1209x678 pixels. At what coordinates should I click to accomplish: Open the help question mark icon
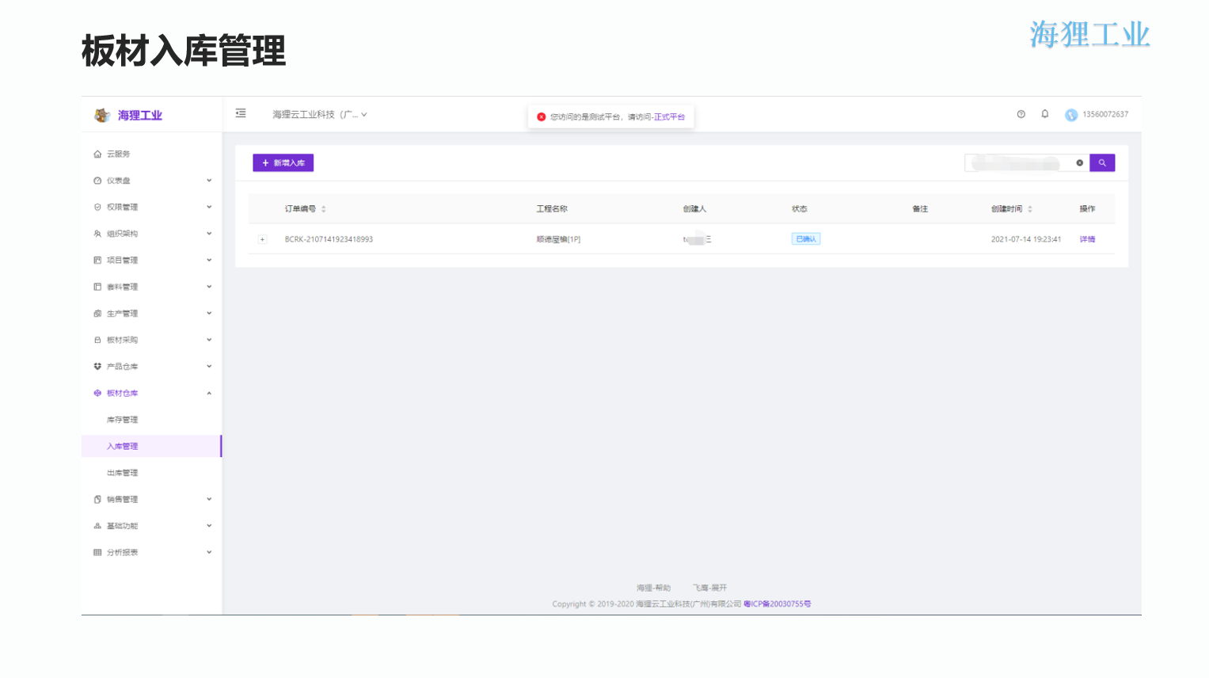click(1021, 114)
